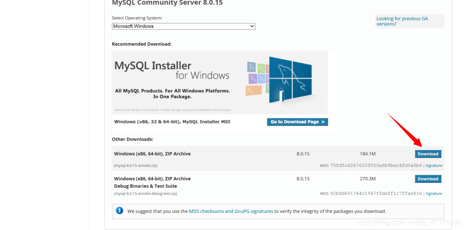Click the filename '(mysql-8.0.15-winx64.zip)'
Viewport: 465px width, 230px height.
(x=136, y=166)
